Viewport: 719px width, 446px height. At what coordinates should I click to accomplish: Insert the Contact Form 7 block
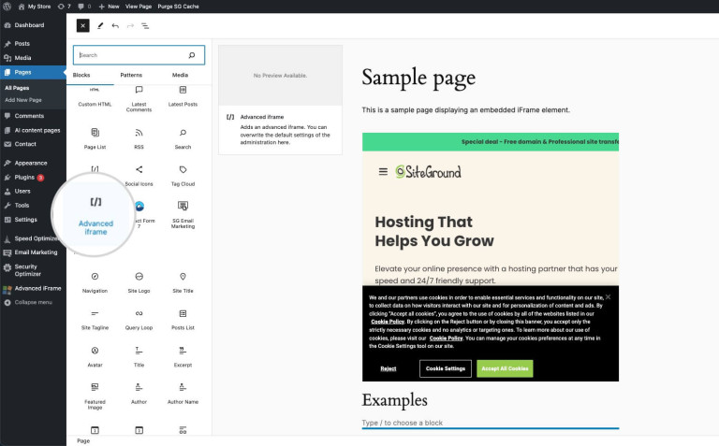pos(142,215)
